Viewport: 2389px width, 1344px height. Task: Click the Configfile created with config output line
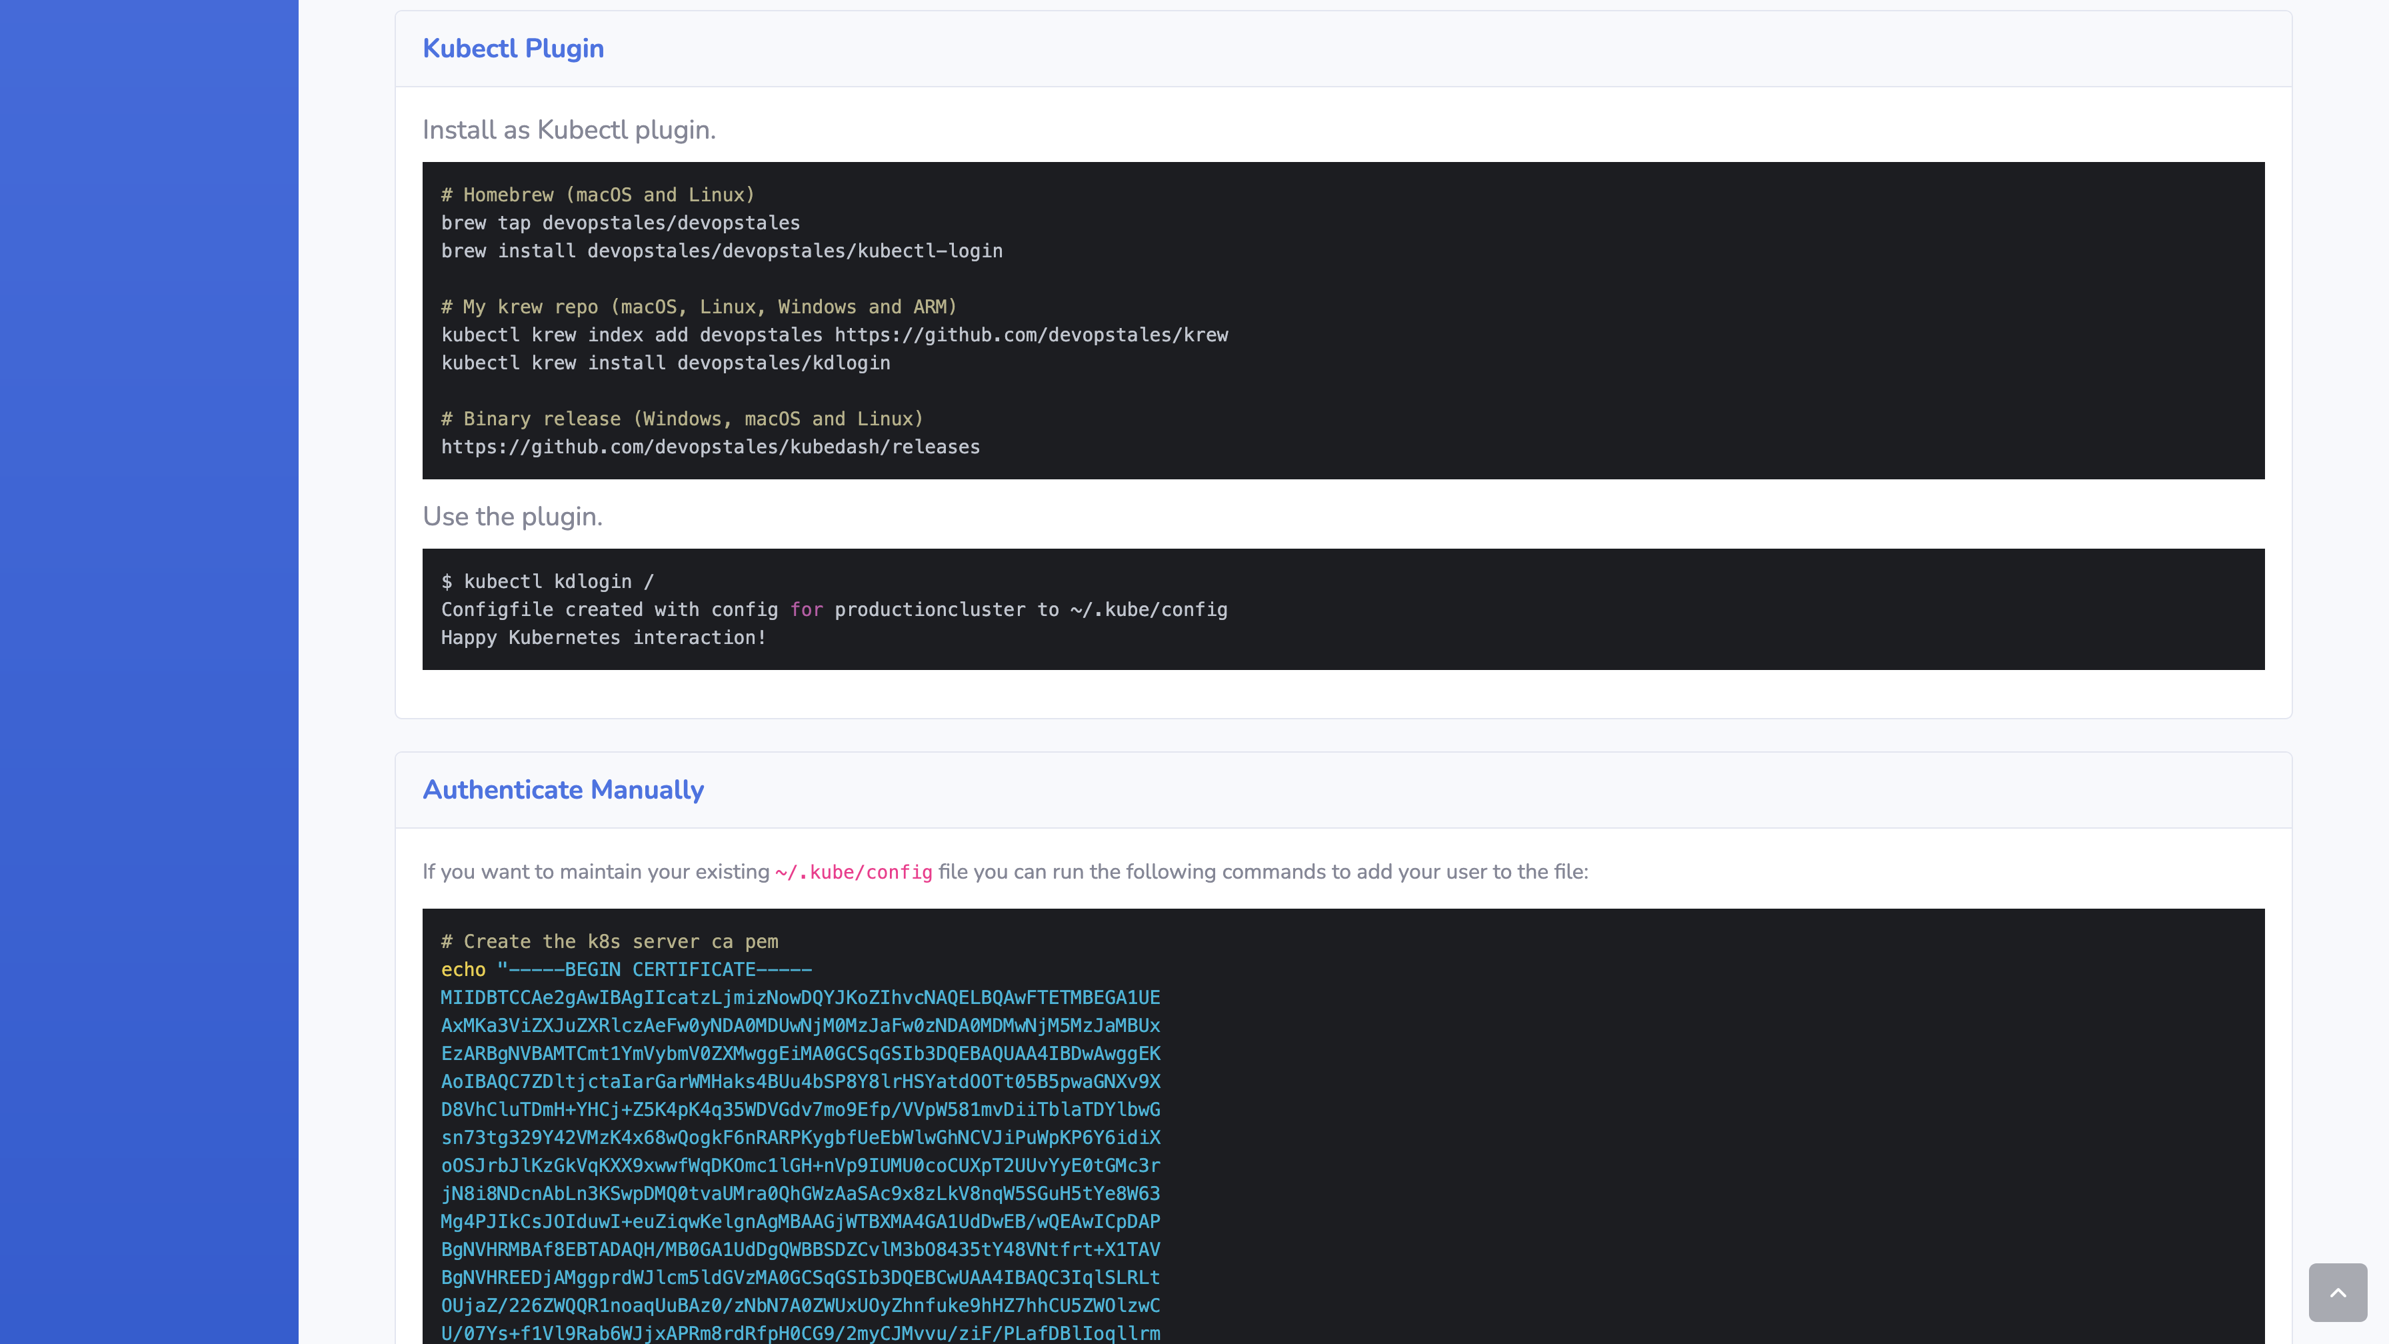pos(834,609)
